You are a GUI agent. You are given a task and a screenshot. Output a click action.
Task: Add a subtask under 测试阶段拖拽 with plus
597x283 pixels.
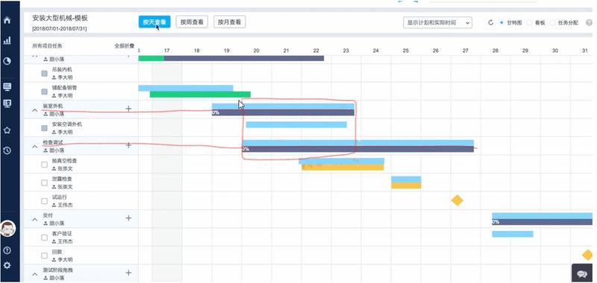(128, 273)
